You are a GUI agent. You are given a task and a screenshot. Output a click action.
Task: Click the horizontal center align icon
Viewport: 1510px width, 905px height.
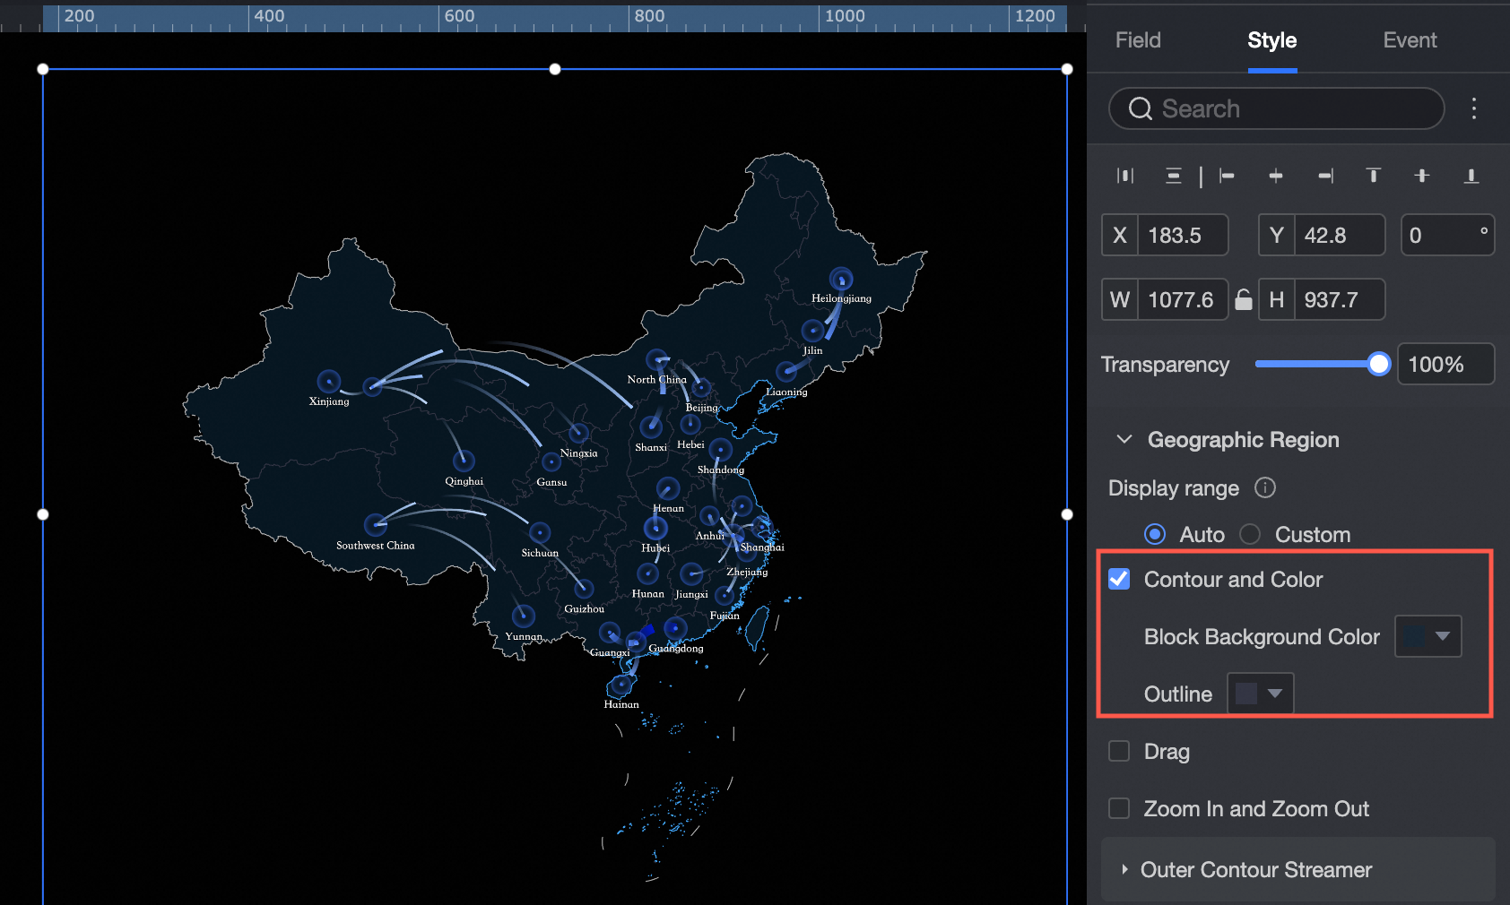point(1276,176)
